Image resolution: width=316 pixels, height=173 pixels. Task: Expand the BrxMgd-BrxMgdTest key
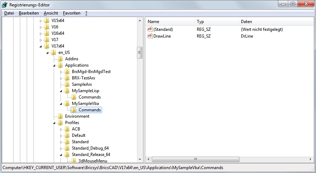[61, 72]
